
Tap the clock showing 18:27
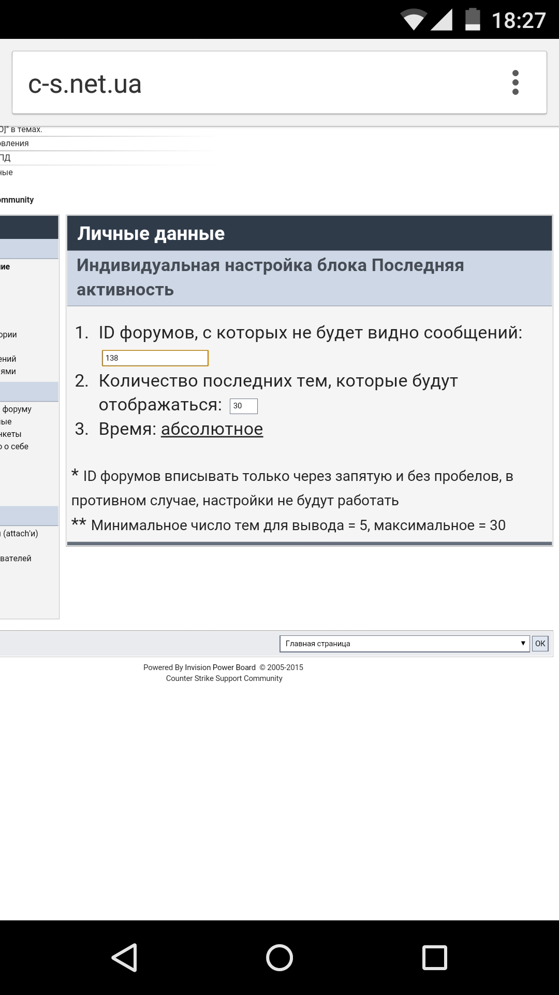pos(519,21)
